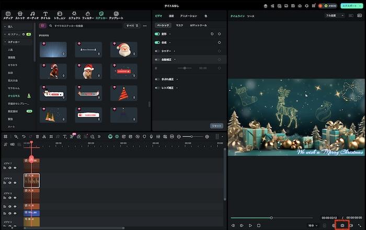Switch to the マスク (Mask) tab
Viewport: 366px width, 230px height.
point(179,25)
